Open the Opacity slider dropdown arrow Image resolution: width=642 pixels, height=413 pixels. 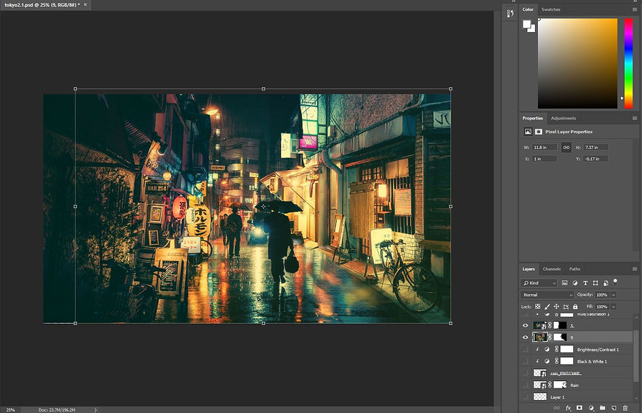click(613, 295)
